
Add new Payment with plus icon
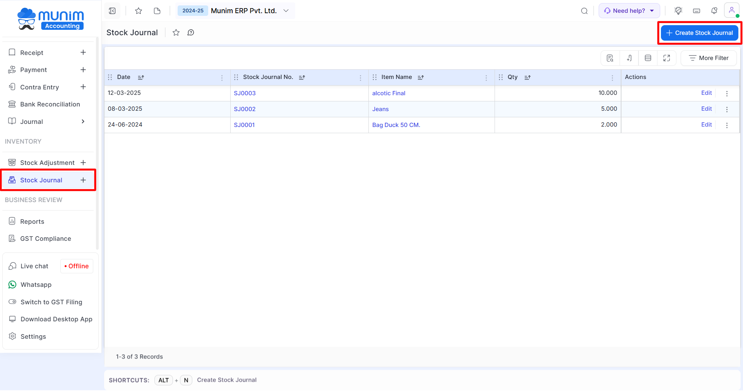coord(83,70)
